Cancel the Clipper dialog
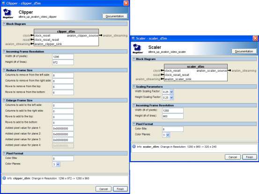Image resolution: width=259 pixels, height=194 pixels. [x=104, y=189]
